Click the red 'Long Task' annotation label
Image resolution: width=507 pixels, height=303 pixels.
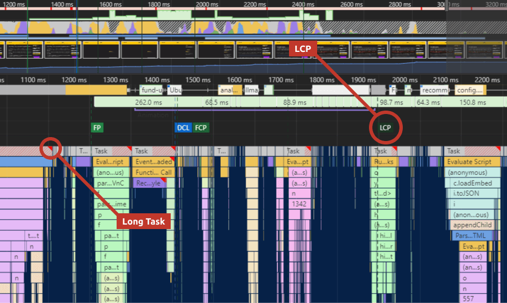click(144, 221)
